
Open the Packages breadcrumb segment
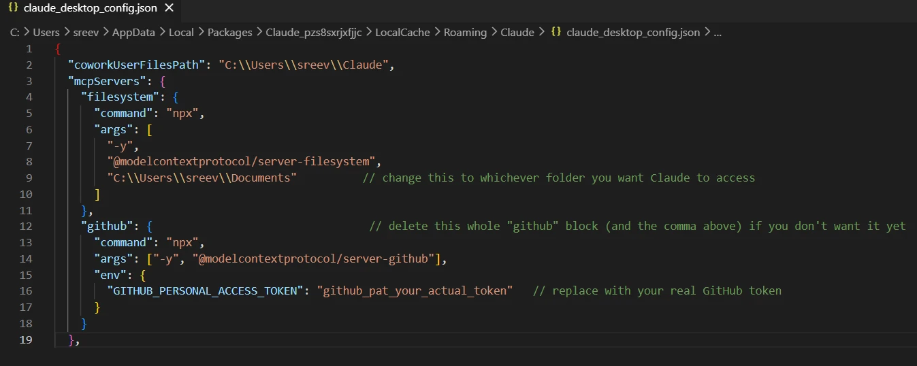[x=229, y=32]
